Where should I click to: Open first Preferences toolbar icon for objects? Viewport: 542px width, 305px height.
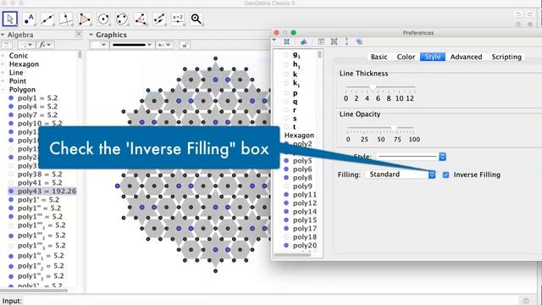(x=286, y=42)
